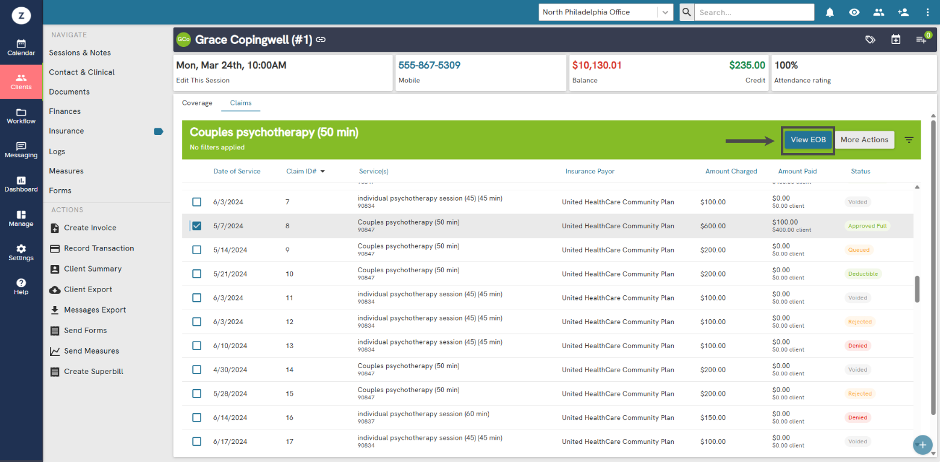Open Messaging in the left sidebar
The width and height of the screenshot is (940, 462).
pyautogui.click(x=21, y=150)
